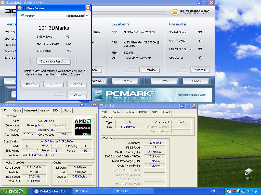Click the 3DMark Score dialog title icon
261x195 pixels.
click(20, 8)
